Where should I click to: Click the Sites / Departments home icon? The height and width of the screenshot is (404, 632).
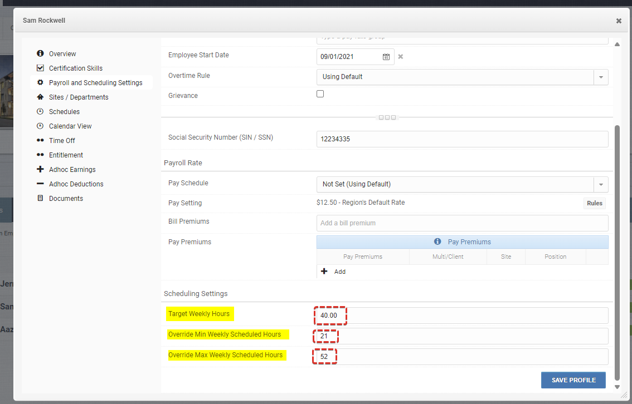(x=40, y=97)
